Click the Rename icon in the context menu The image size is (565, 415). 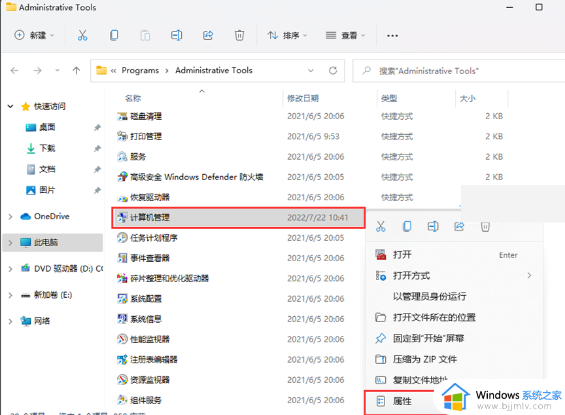pyautogui.click(x=433, y=226)
